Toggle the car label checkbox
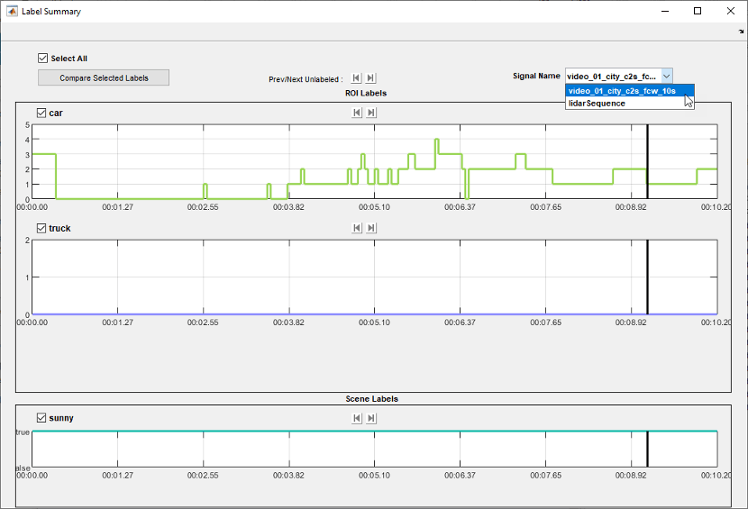 [x=41, y=113]
